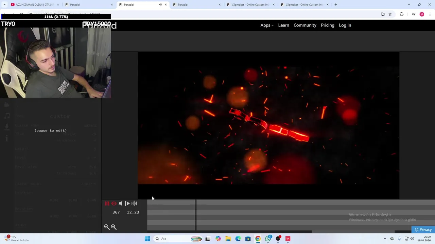This screenshot has width=435, height=244.
Task: Click the video preview of red sparks
Action: pyautogui.click(x=268, y=125)
